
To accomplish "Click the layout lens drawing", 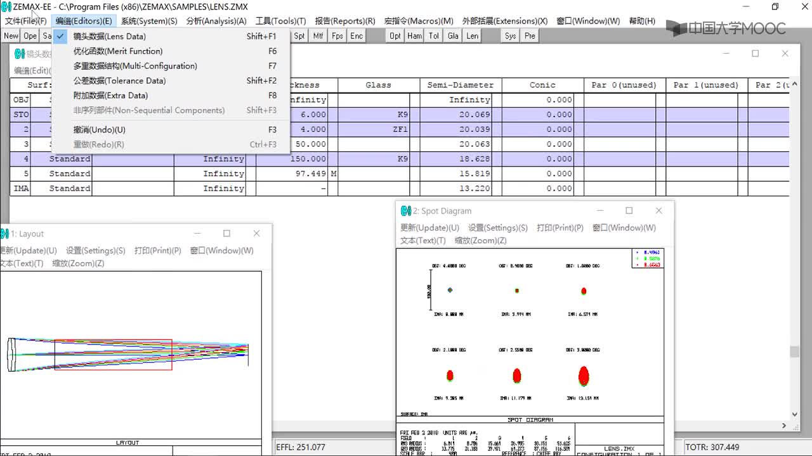I will tap(127, 354).
